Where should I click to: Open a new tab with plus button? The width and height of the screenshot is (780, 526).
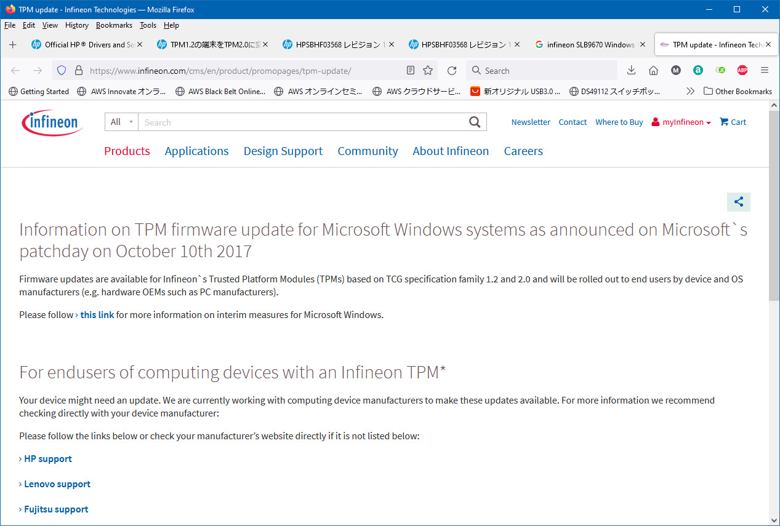12,45
